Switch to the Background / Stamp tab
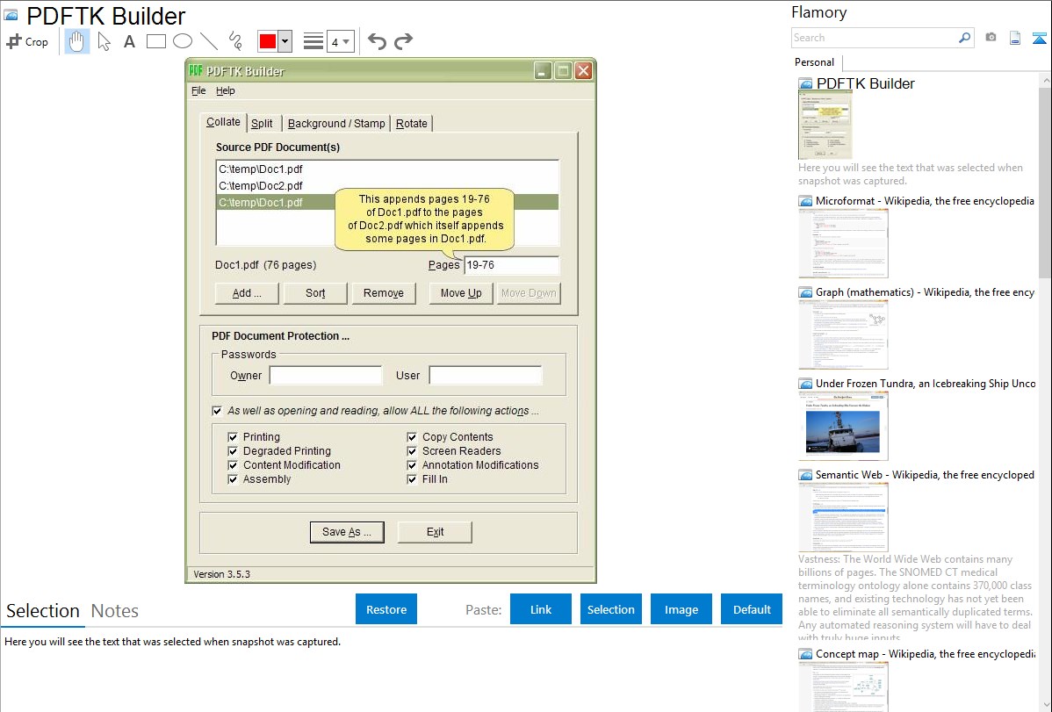Image resolution: width=1052 pixels, height=712 pixels. [x=336, y=124]
